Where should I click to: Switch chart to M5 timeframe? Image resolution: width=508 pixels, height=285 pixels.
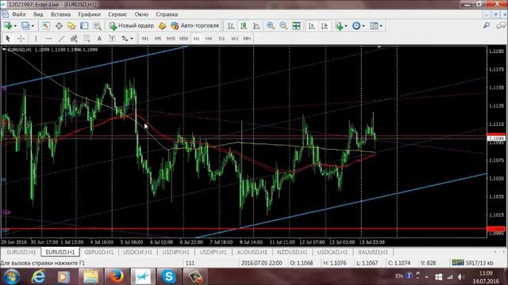(x=158, y=39)
